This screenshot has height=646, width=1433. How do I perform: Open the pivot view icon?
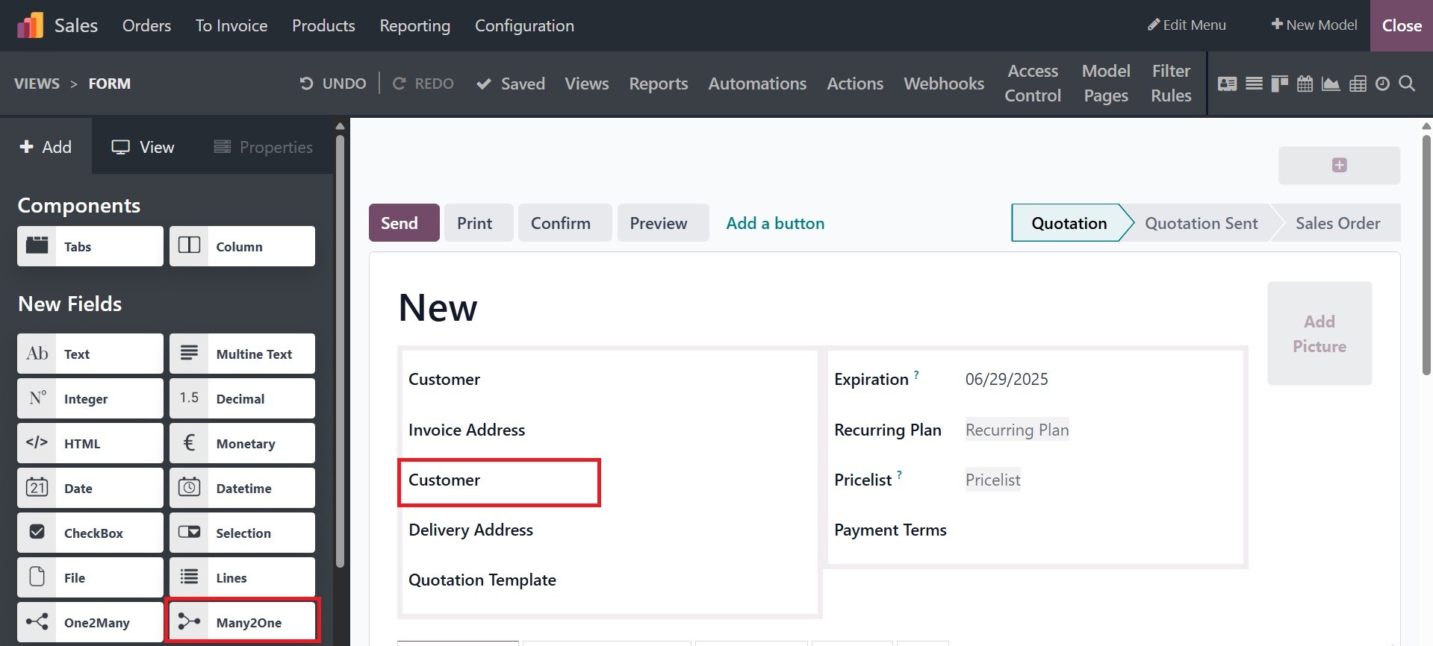click(x=1358, y=84)
